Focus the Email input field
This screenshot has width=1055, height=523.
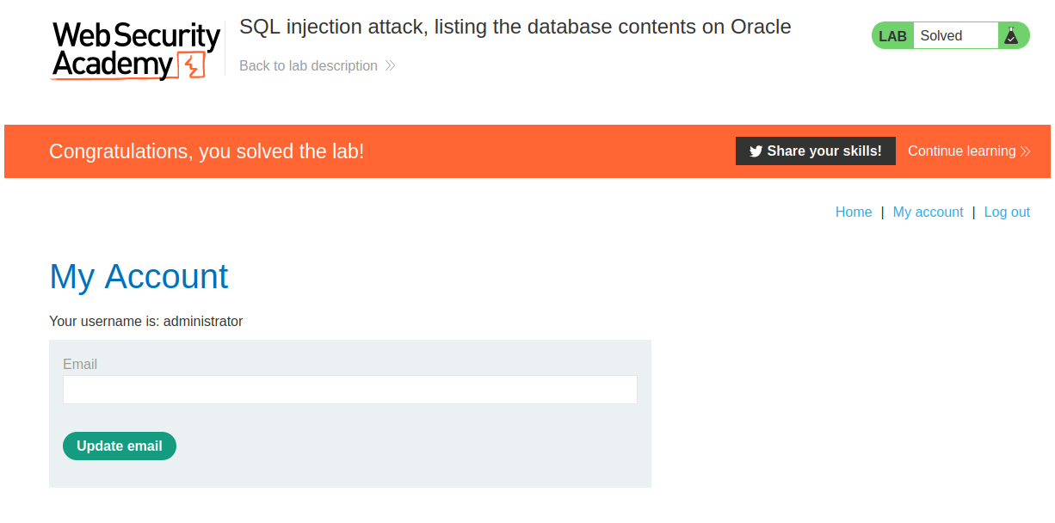(349, 390)
